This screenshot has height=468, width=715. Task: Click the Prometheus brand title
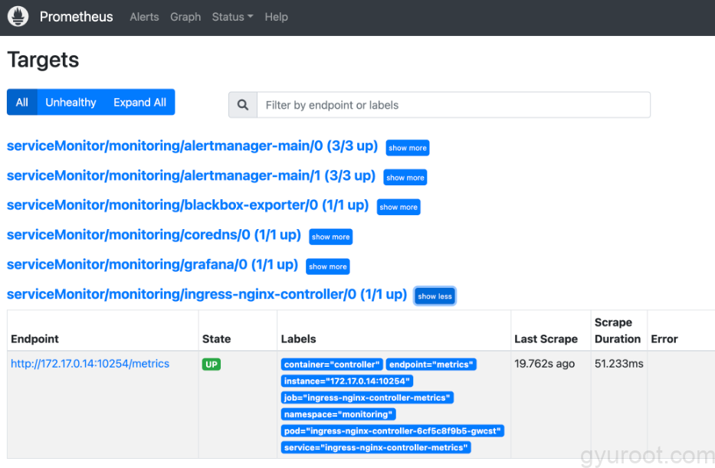coord(76,17)
